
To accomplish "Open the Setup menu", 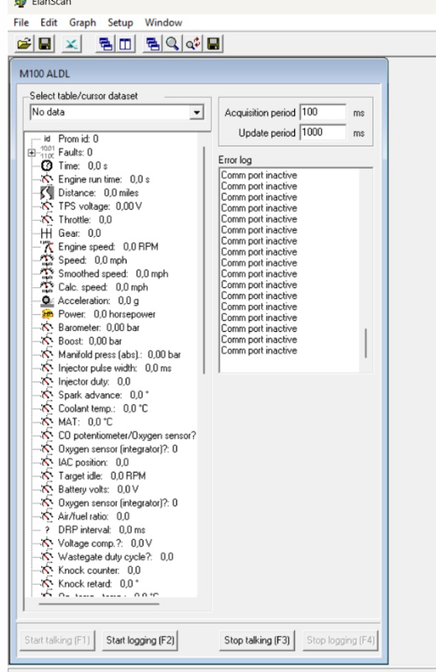I will (x=120, y=23).
